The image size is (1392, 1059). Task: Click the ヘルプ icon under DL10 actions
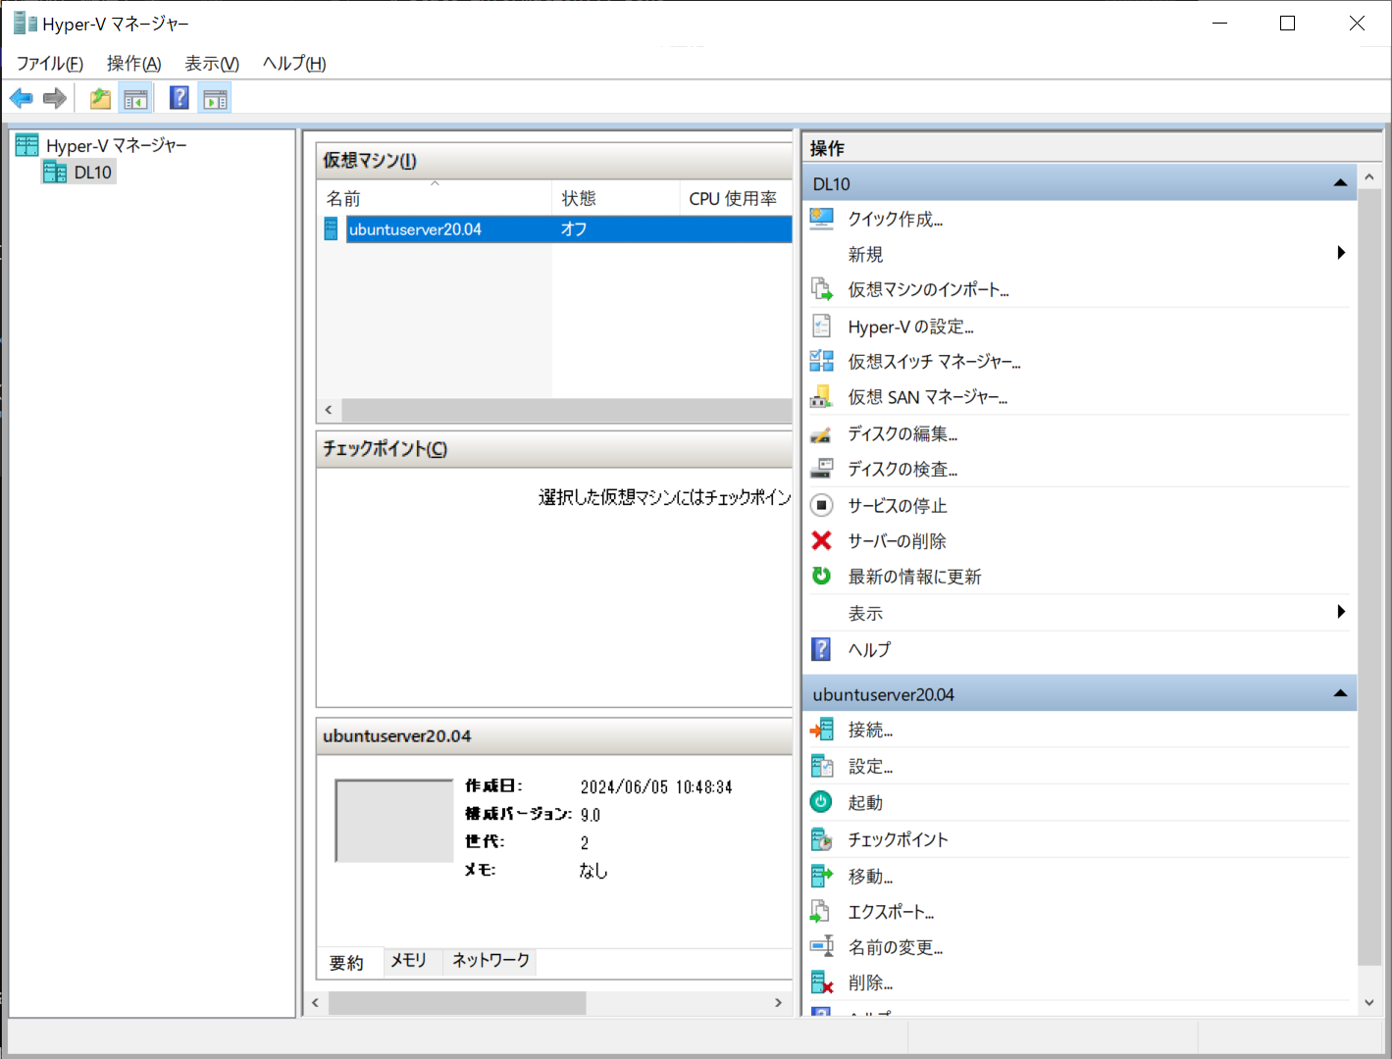click(x=822, y=649)
